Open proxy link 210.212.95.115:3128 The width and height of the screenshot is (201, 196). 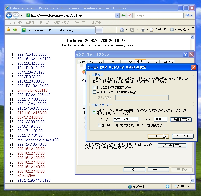tap(34, 180)
